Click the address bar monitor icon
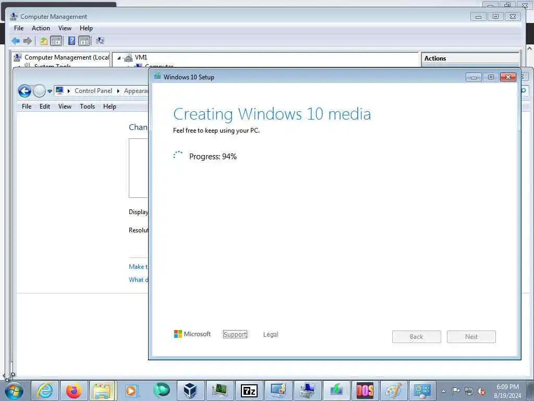The width and height of the screenshot is (534, 401). [x=59, y=91]
